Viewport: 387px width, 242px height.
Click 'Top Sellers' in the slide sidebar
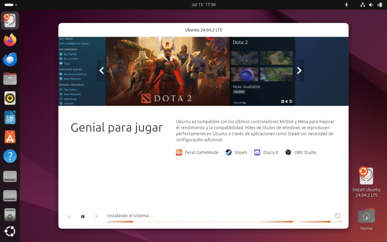[x=71, y=90]
